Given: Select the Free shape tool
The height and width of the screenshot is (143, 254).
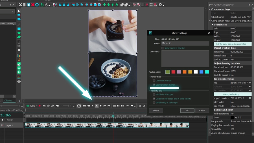Looking at the screenshot, I should point(19,37).
